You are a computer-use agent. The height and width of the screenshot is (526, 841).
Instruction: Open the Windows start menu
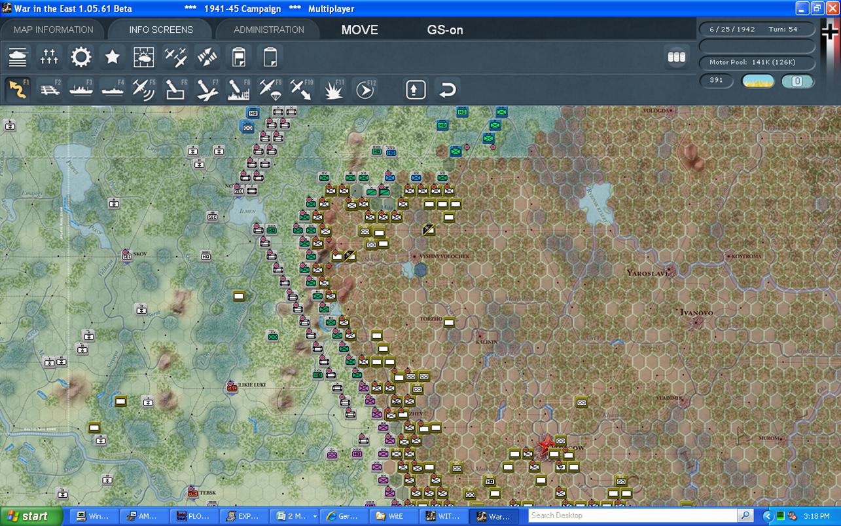click(31, 516)
